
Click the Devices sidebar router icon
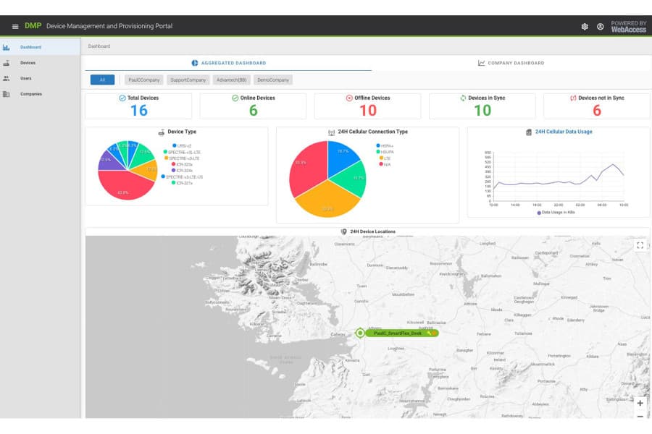(7, 63)
